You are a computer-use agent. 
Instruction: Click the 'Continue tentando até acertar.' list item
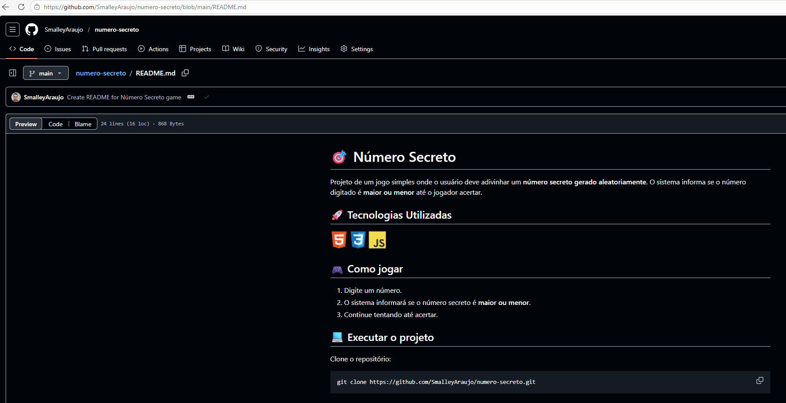coord(391,315)
